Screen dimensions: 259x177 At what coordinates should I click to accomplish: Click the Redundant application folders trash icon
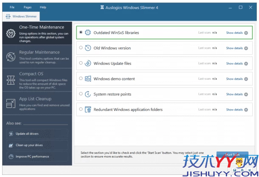[88, 109]
